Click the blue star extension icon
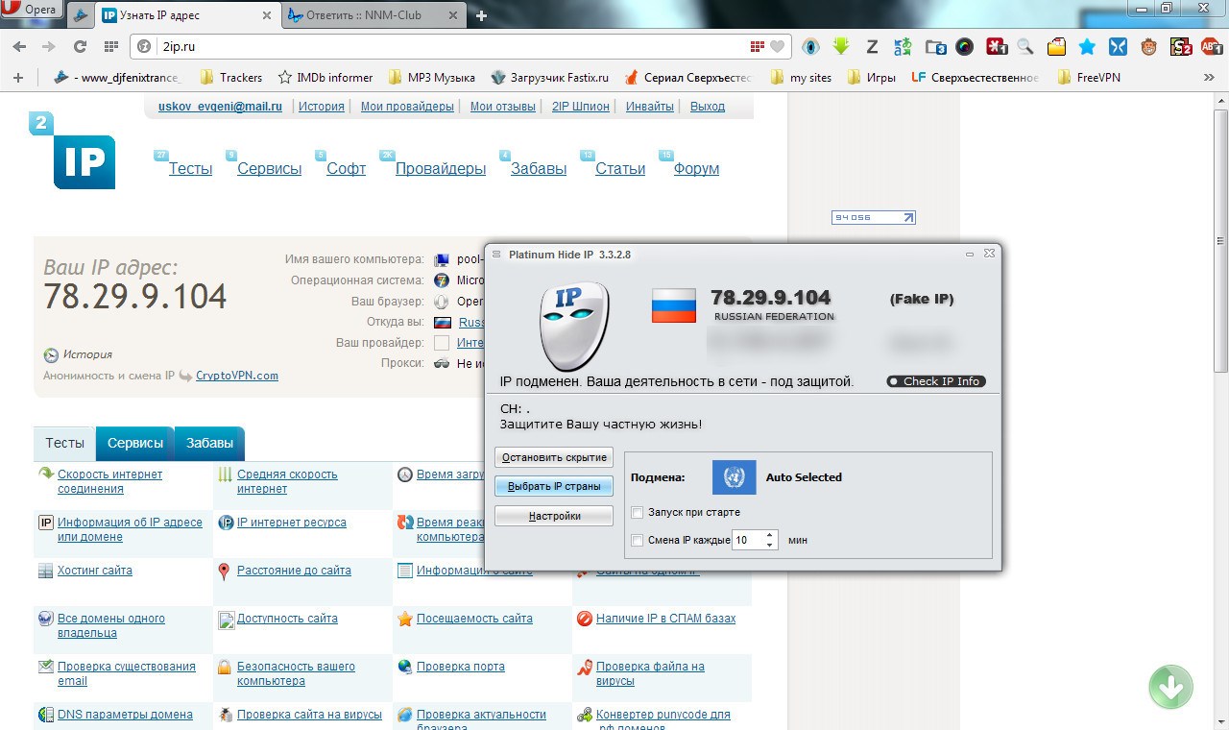The image size is (1229, 730). point(1087,46)
